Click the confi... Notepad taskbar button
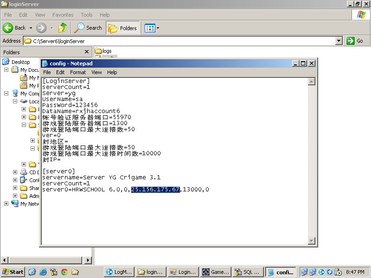The height and width of the screenshot is (278, 371). coord(281,272)
